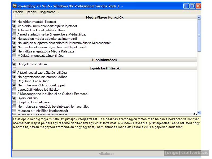The width and height of the screenshot is (212, 159).
Task: Click the settings list scrollbar thumb
Action: coord(199,36)
